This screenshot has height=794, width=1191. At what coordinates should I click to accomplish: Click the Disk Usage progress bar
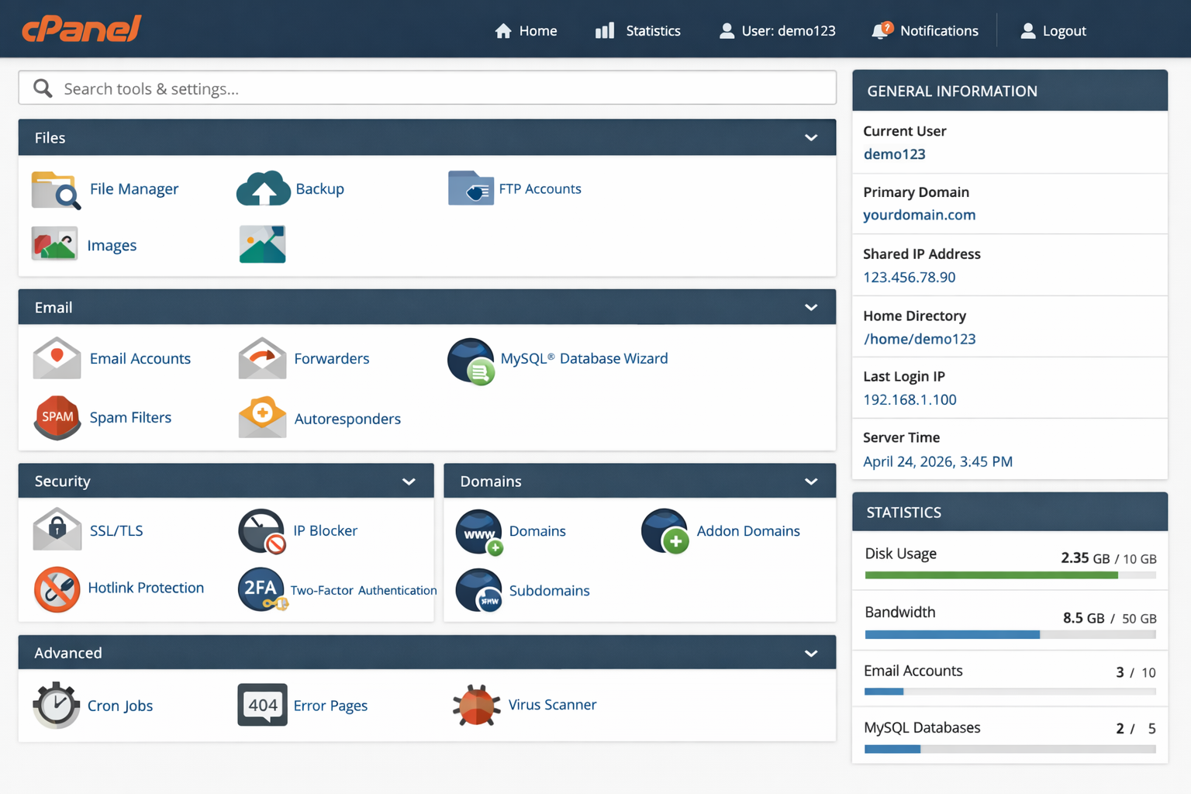pyautogui.click(x=1010, y=575)
